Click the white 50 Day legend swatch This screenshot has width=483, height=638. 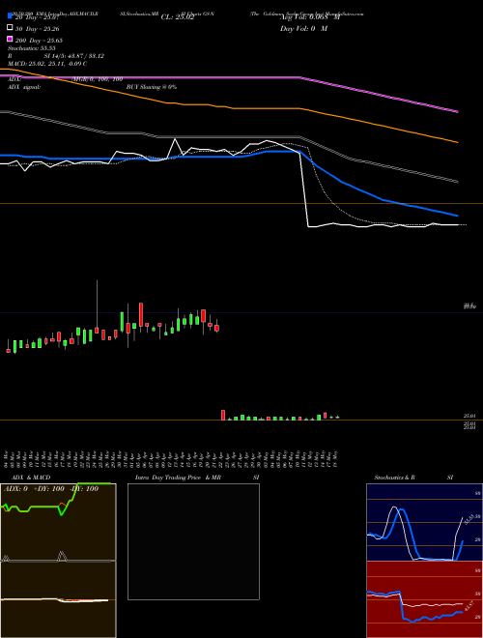(x=10, y=28)
